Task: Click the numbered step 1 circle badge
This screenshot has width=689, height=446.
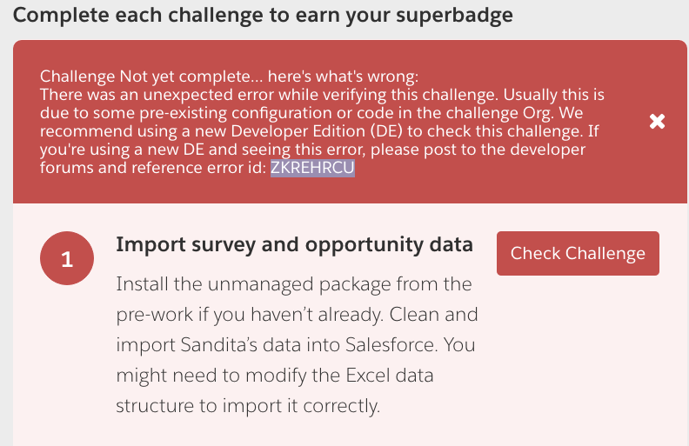Action: coord(67,259)
